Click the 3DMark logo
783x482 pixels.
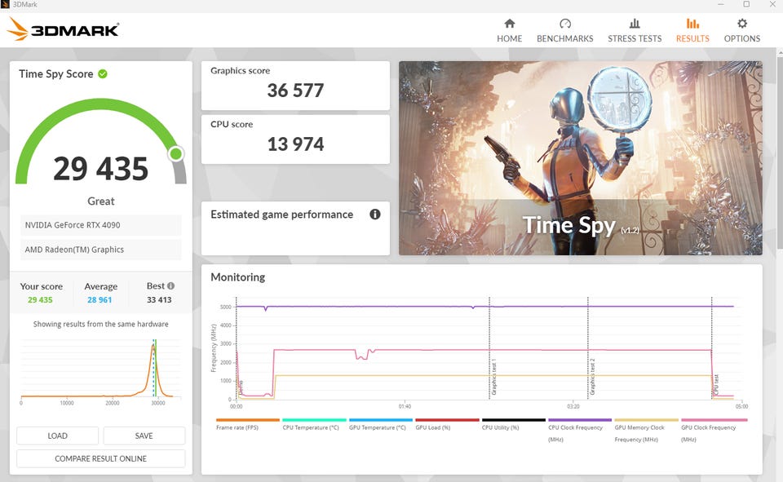64,29
